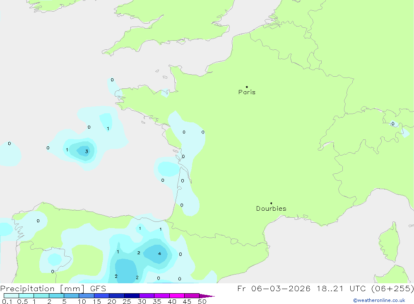Pick the 15–20 mm legend color swatch

pyautogui.click(x=102, y=296)
